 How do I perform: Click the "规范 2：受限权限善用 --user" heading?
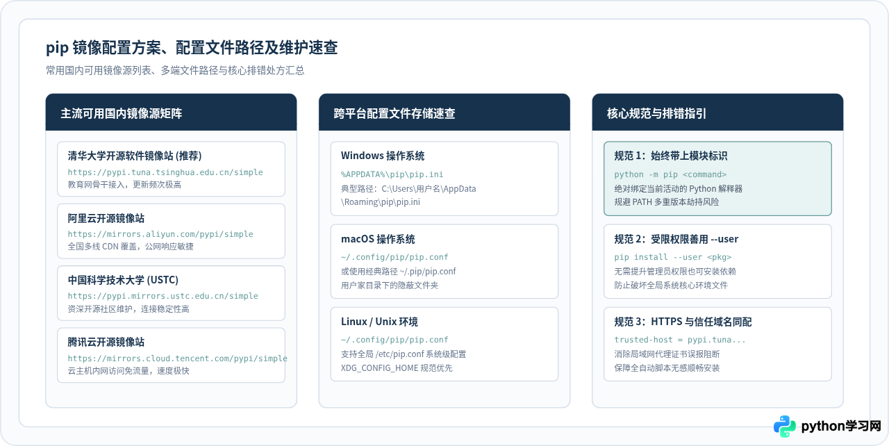point(676,239)
